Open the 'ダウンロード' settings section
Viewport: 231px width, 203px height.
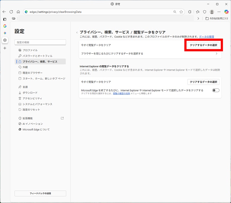pyautogui.click(x=30, y=93)
